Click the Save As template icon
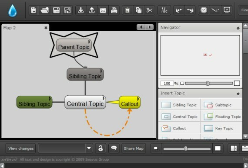This screenshot has height=168, width=248. coord(67,10)
